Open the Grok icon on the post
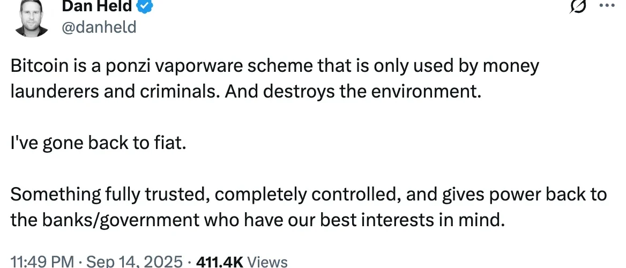Image resolution: width=626 pixels, height=268 pixels. click(578, 8)
